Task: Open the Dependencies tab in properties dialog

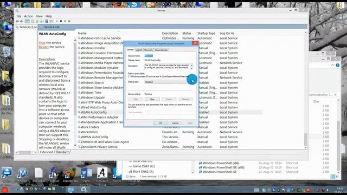Action: tap(162, 50)
